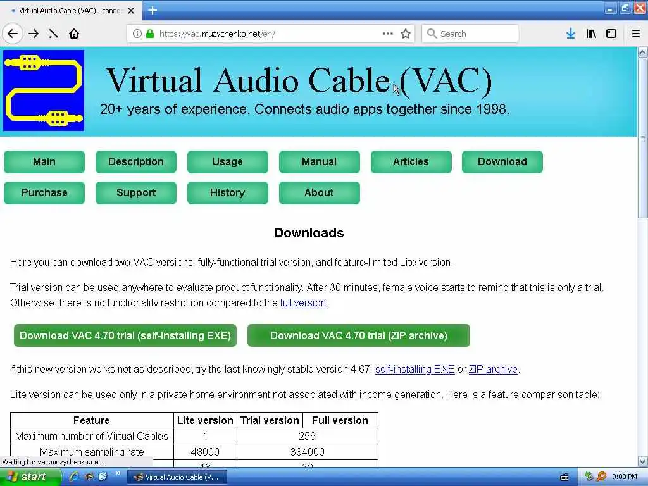This screenshot has width=648, height=486.
Task: Click the third quick launch icon
Action: tap(102, 477)
